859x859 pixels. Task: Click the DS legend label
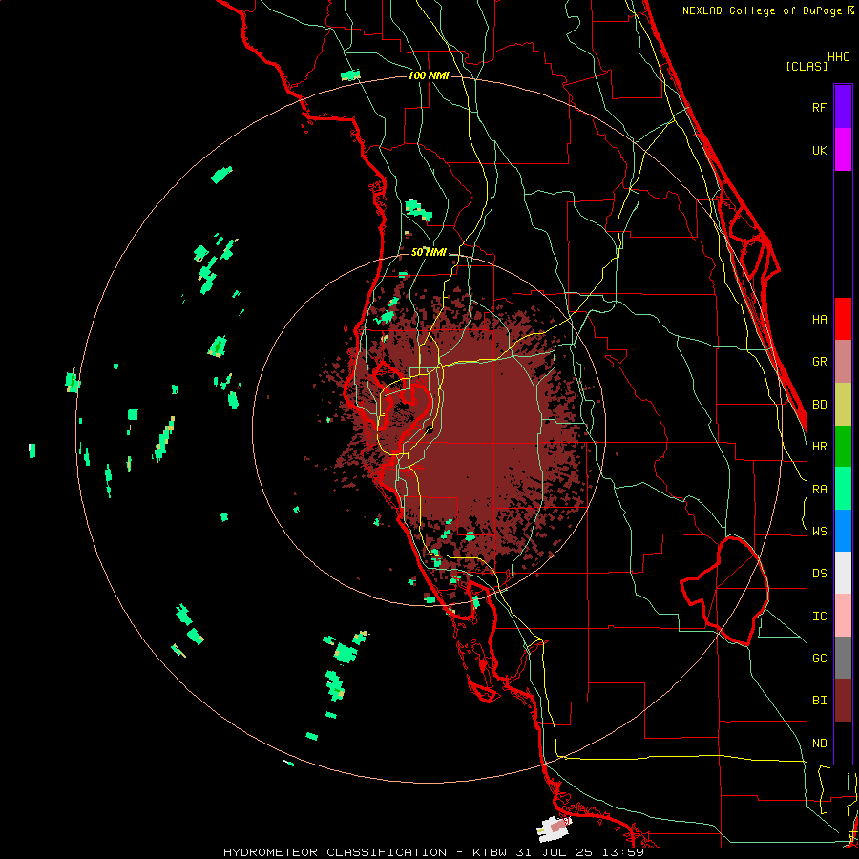pyautogui.click(x=819, y=574)
